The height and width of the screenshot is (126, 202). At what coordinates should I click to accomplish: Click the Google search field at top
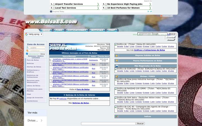click(x=152, y=34)
